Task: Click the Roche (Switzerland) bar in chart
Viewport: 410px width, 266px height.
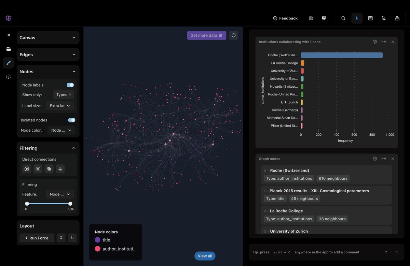Action: pyautogui.click(x=342, y=55)
